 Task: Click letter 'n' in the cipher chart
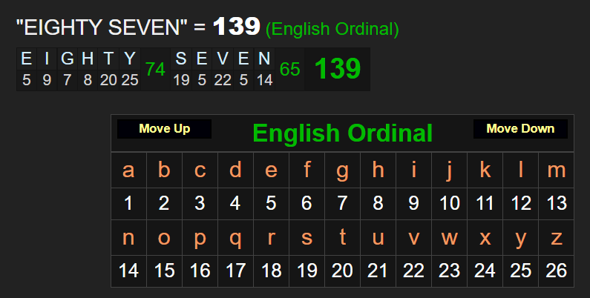tap(128, 237)
